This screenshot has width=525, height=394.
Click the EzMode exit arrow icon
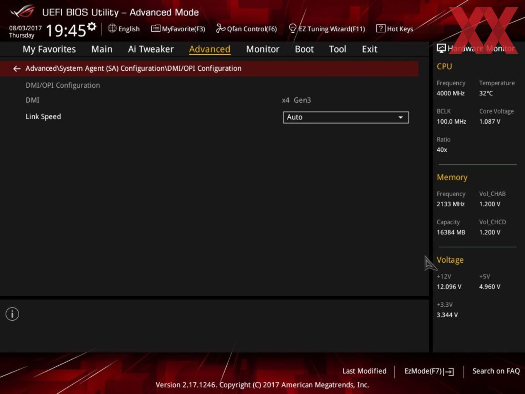449,372
